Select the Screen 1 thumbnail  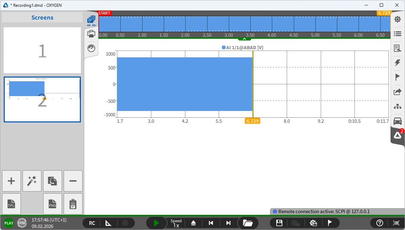click(x=42, y=51)
